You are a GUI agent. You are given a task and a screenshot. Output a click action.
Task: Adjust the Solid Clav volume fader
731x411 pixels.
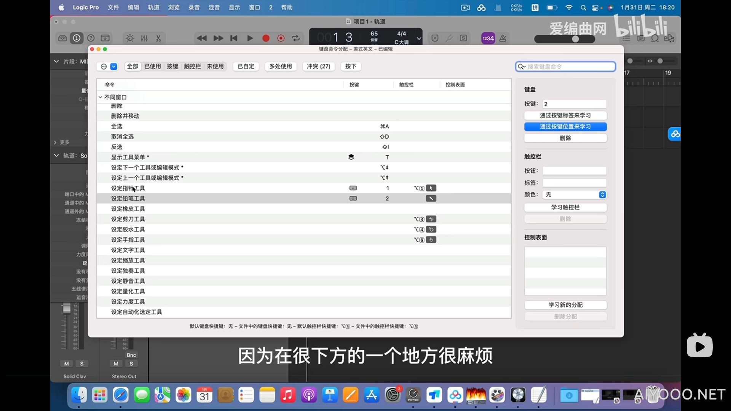tap(67, 308)
